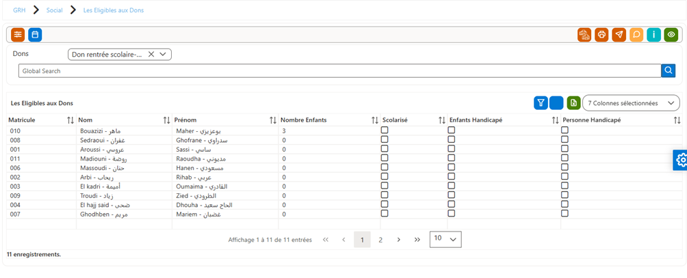Check Personne Handicapé box for Aroussi
Viewport: 687px width, 278px height.
point(565,148)
